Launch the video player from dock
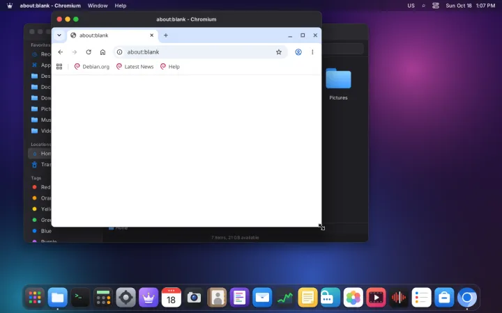The image size is (502, 313). (x=376, y=298)
